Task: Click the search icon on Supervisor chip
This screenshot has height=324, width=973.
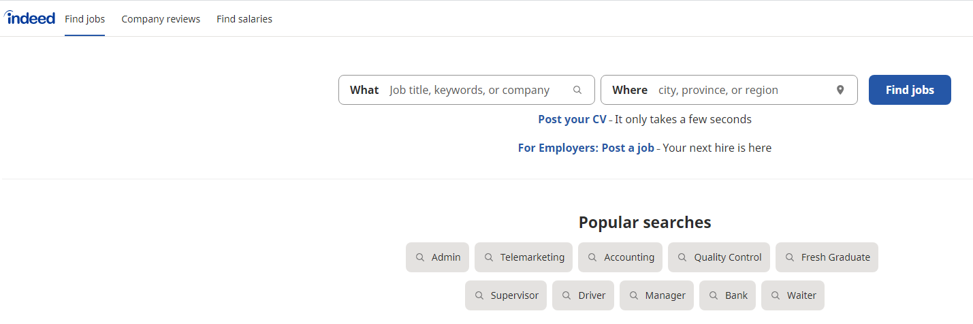Action: pyautogui.click(x=479, y=295)
